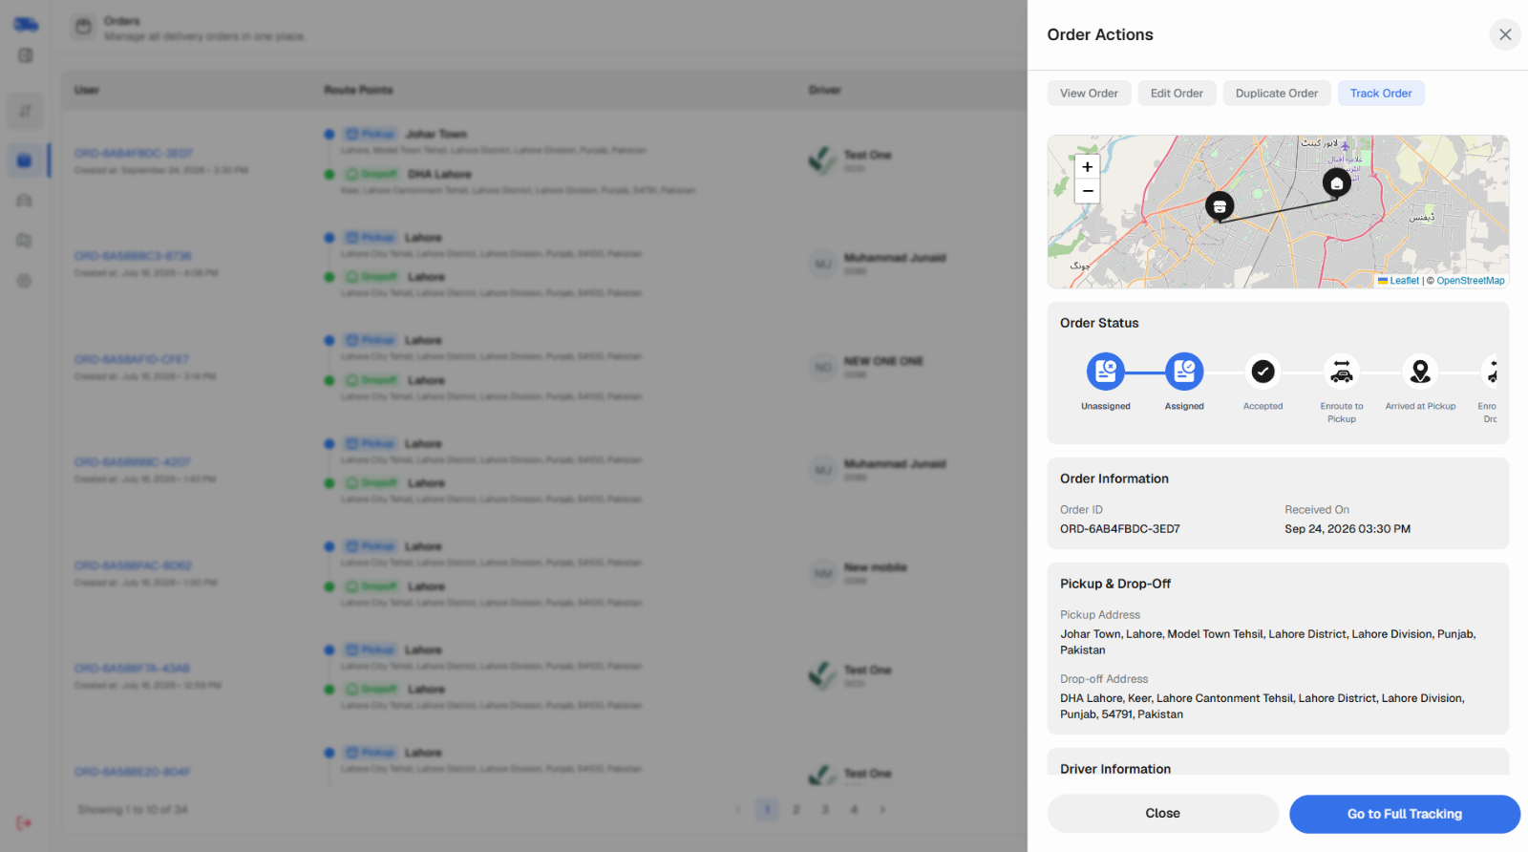Click the Arrived at Pickup status icon
The height and width of the screenshot is (852, 1528).
(x=1420, y=372)
